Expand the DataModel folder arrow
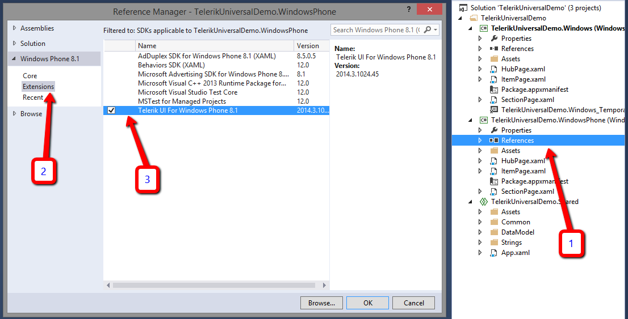This screenshot has width=628, height=319. pos(480,232)
